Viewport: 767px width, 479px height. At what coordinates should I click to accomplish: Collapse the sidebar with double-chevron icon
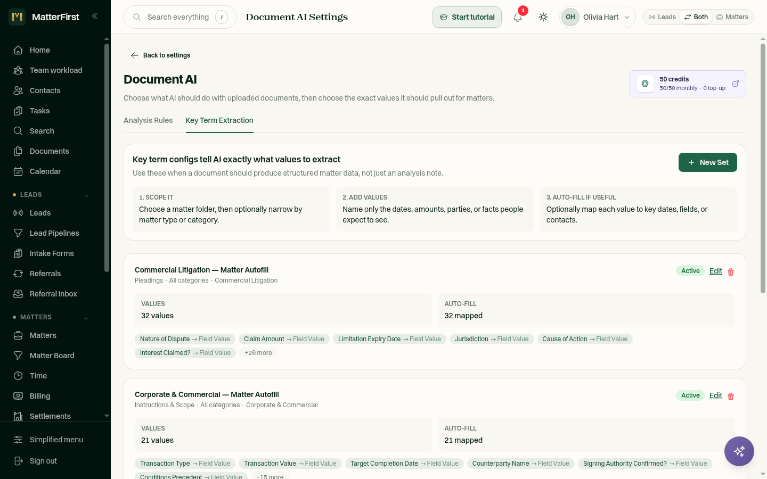coord(95,16)
